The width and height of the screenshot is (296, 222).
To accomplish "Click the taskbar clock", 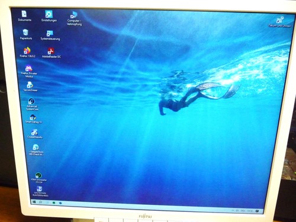I will [250, 211].
